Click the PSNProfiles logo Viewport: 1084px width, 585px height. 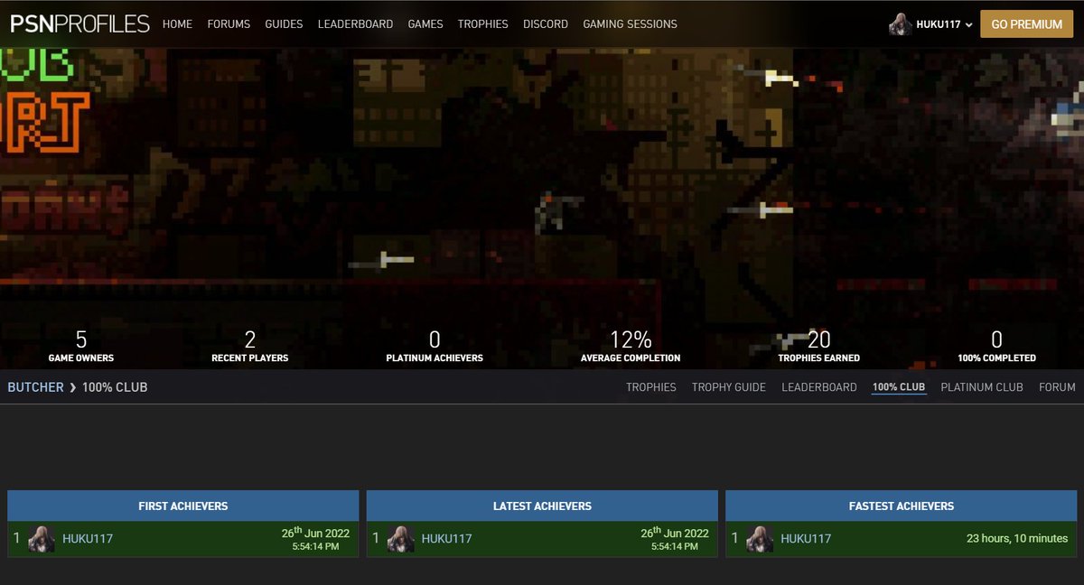(79, 24)
